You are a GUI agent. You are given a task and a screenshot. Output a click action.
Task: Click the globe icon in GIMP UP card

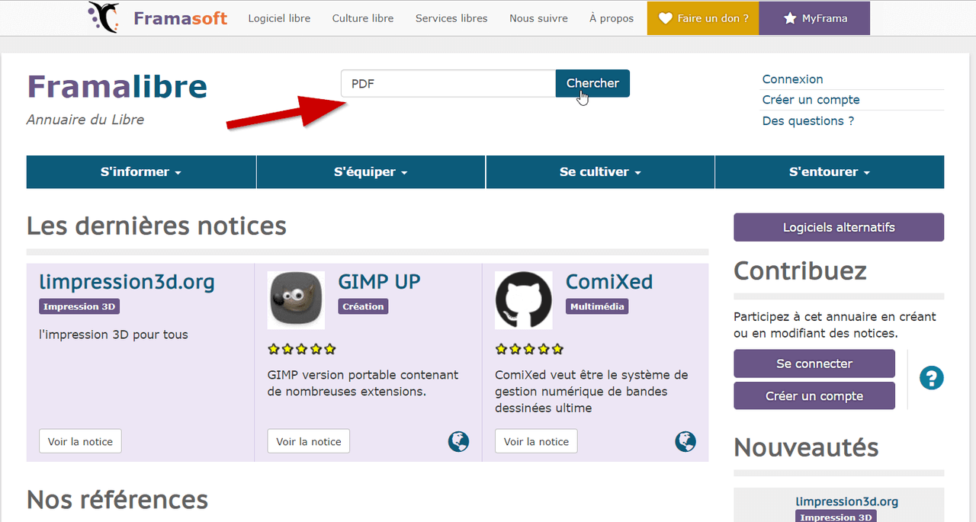459,441
